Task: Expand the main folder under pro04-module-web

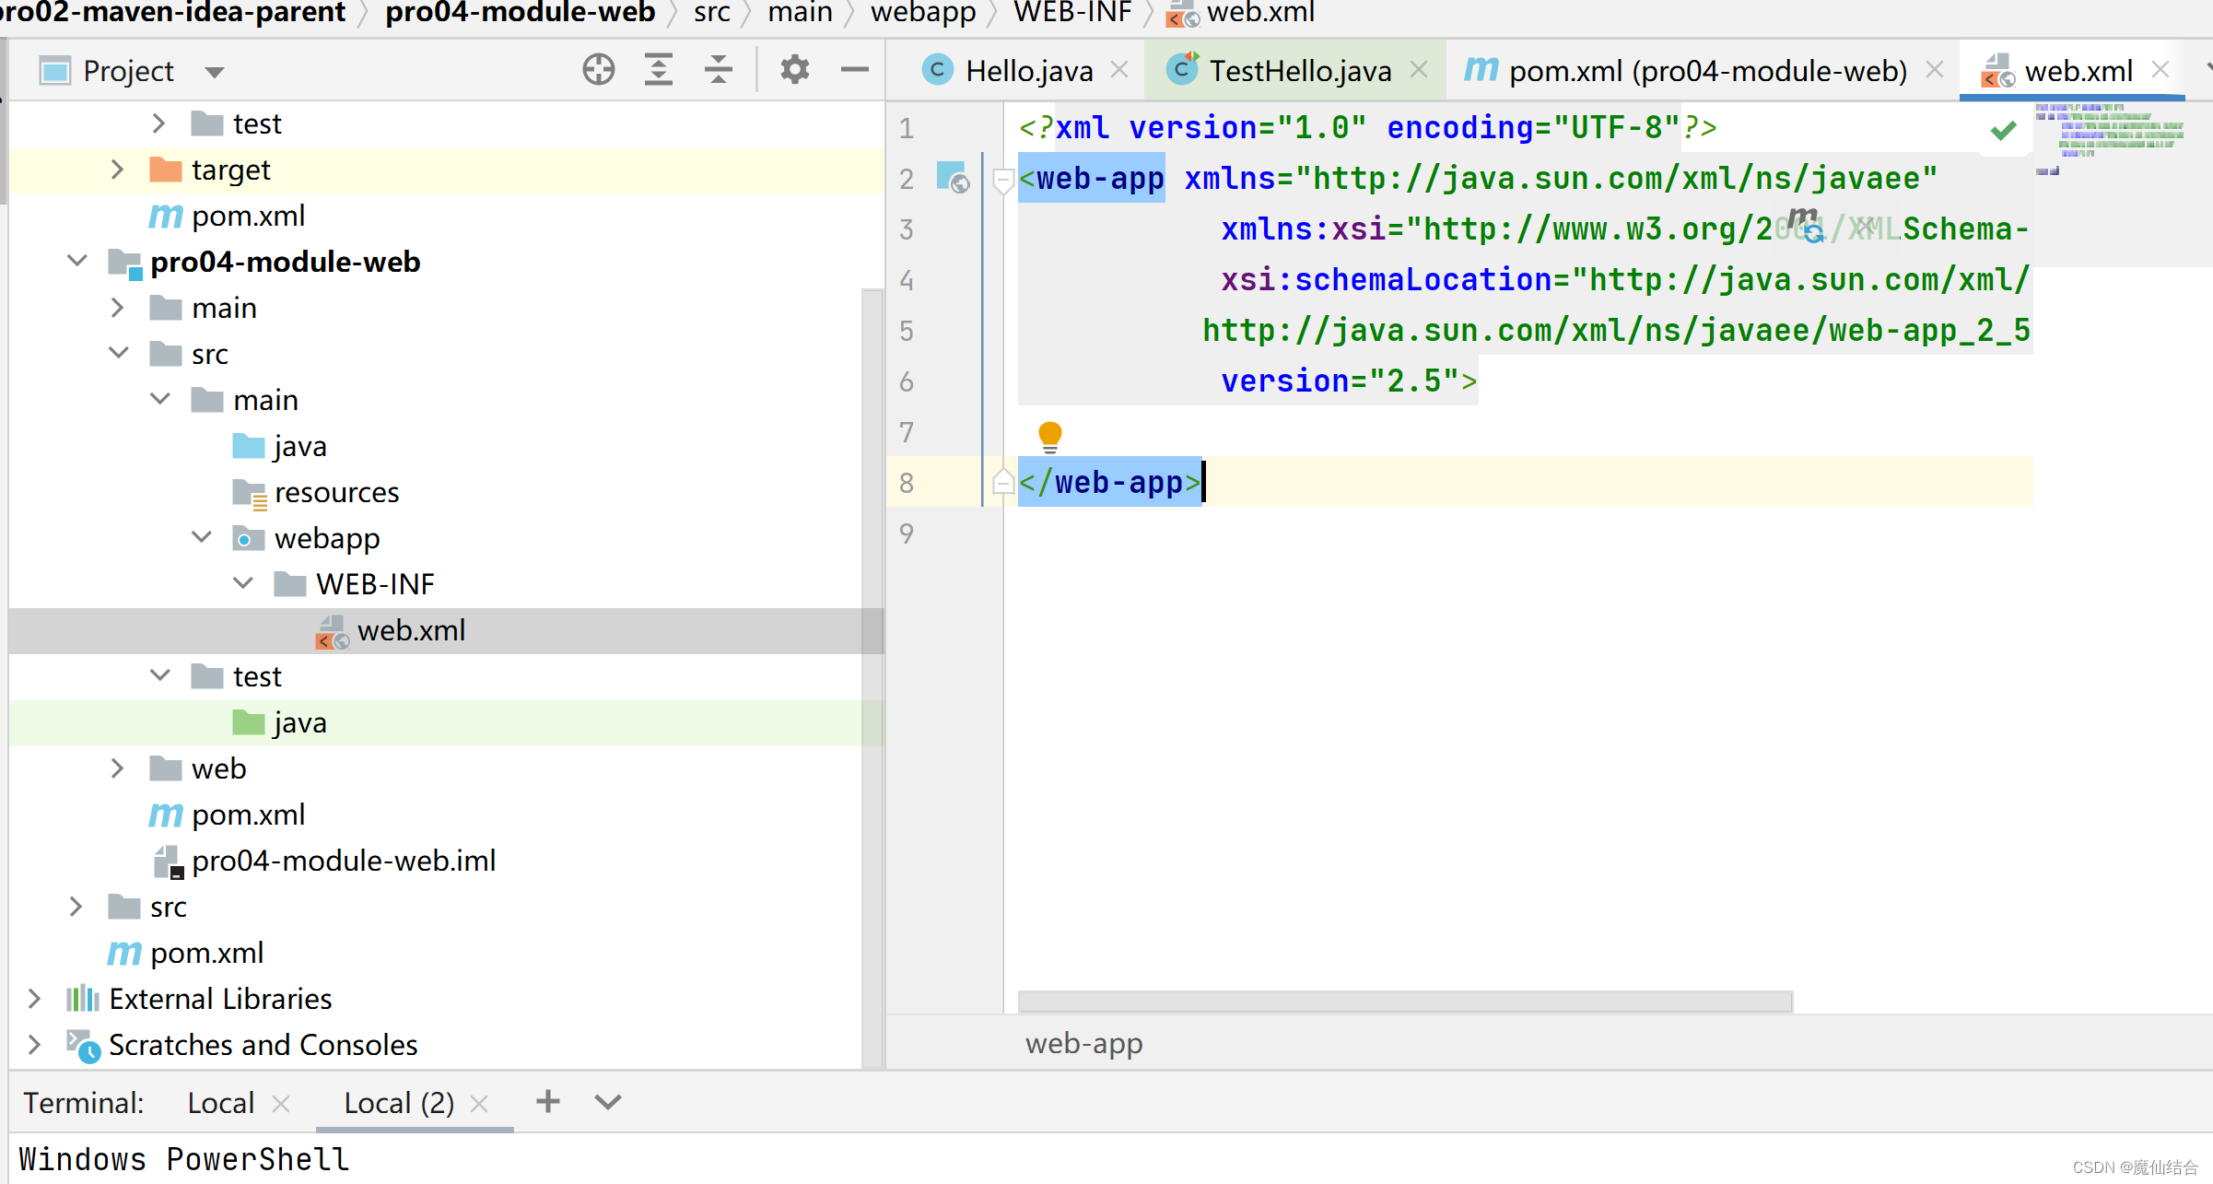Action: point(117,308)
